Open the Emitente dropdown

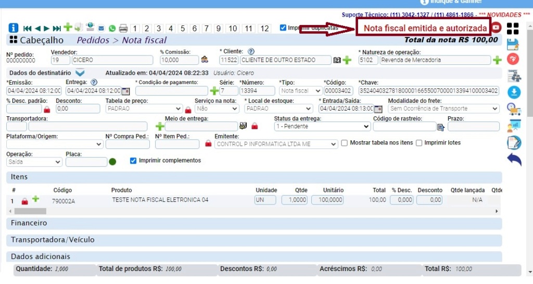[276, 144]
